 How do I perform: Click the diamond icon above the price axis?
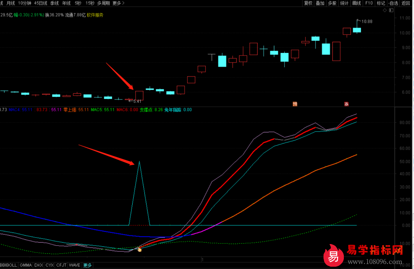click(x=385, y=10)
